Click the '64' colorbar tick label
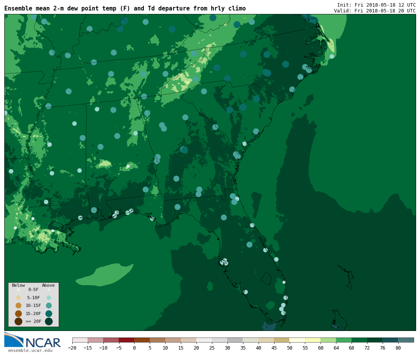Viewport: 420px width, 355px height. tap(336, 348)
